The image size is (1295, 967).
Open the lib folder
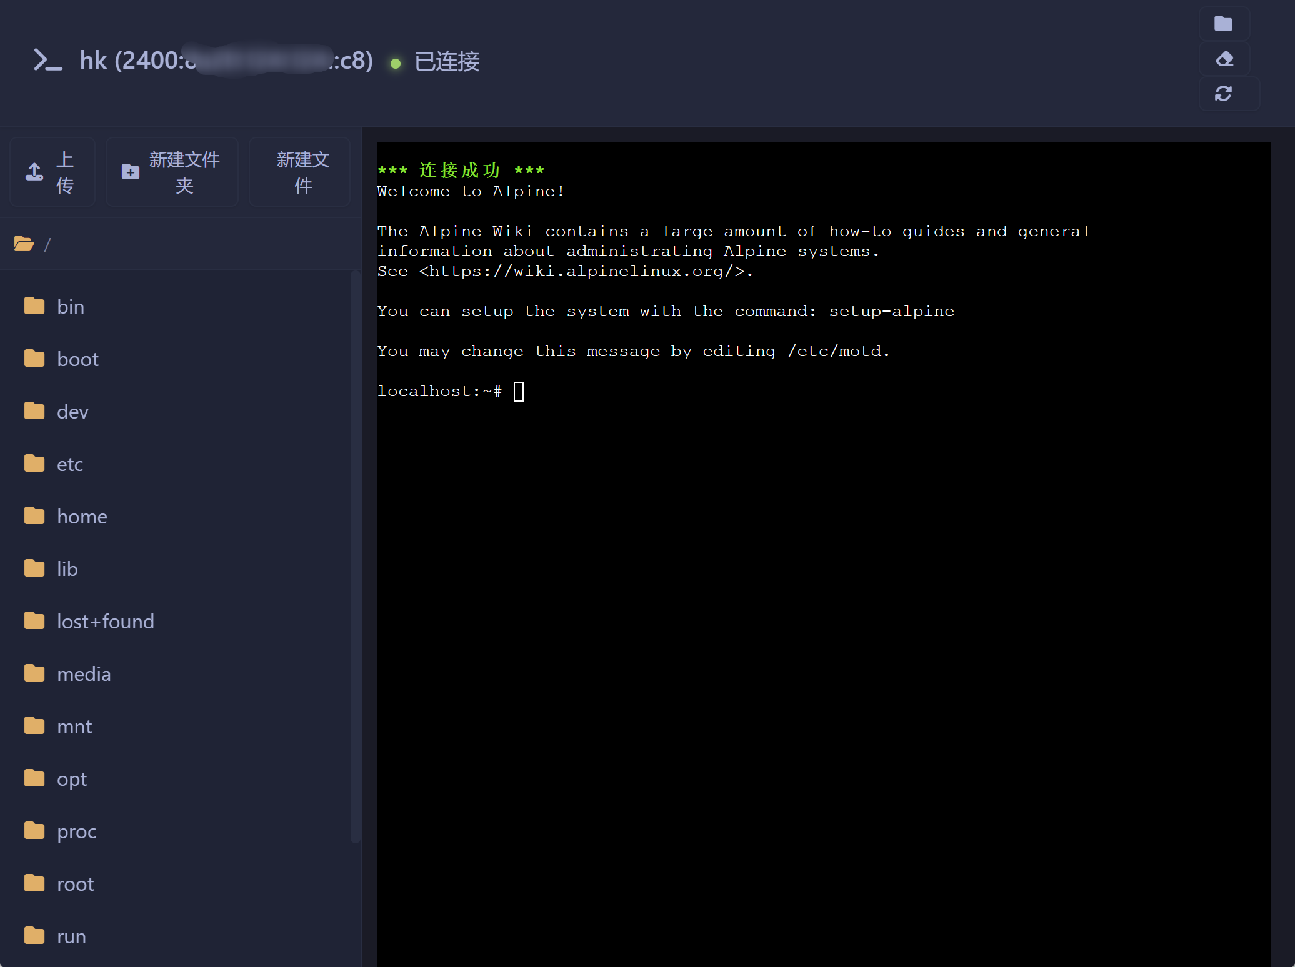[x=175, y=568]
